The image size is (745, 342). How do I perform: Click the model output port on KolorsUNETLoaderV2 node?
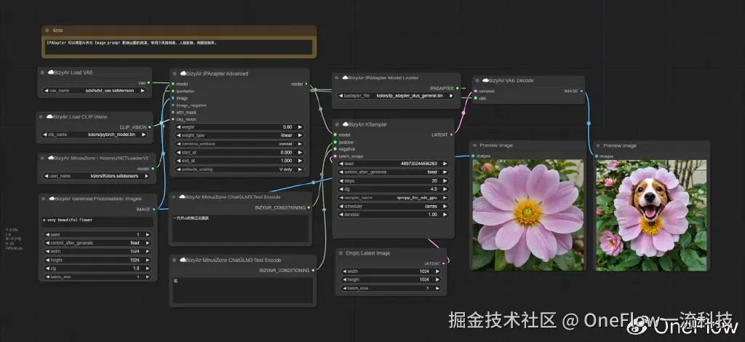(153, 168)
